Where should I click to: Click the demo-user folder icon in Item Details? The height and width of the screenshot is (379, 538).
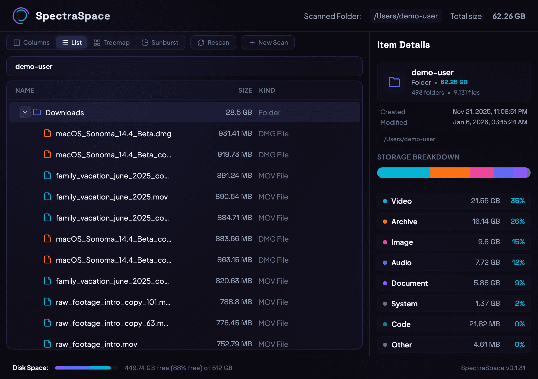[395, 82]
